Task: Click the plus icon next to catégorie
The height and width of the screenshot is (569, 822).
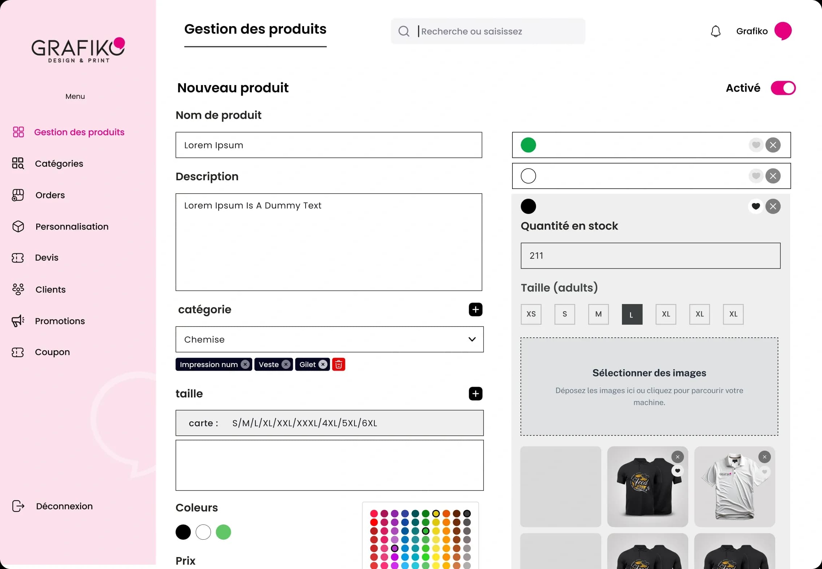Action: [476, 309]
